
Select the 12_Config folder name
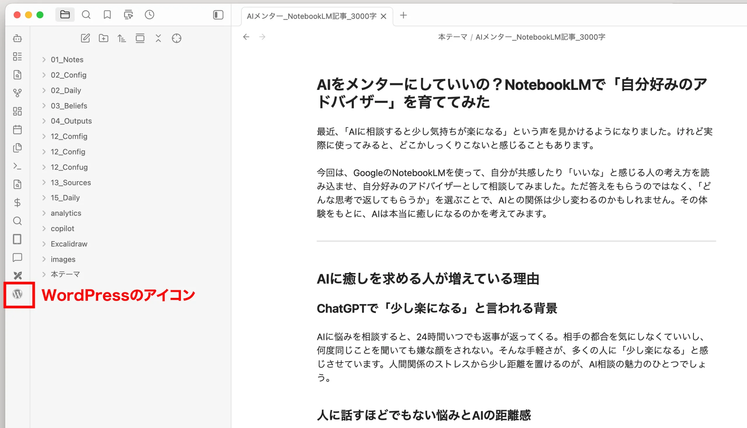click(x=68, y=152)
